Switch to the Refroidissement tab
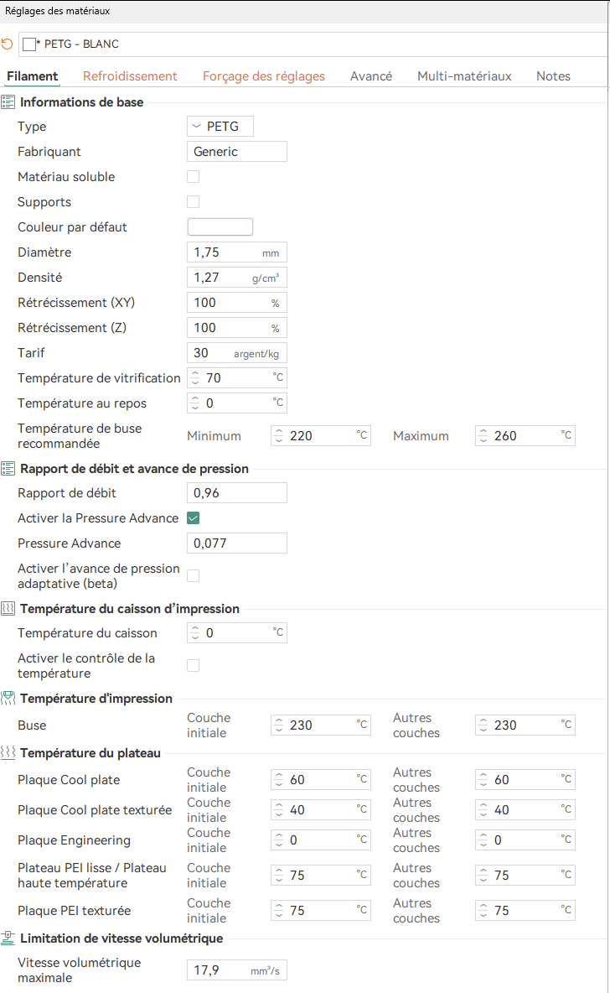The width and height of the screenshot is (610, 993). 130,76
